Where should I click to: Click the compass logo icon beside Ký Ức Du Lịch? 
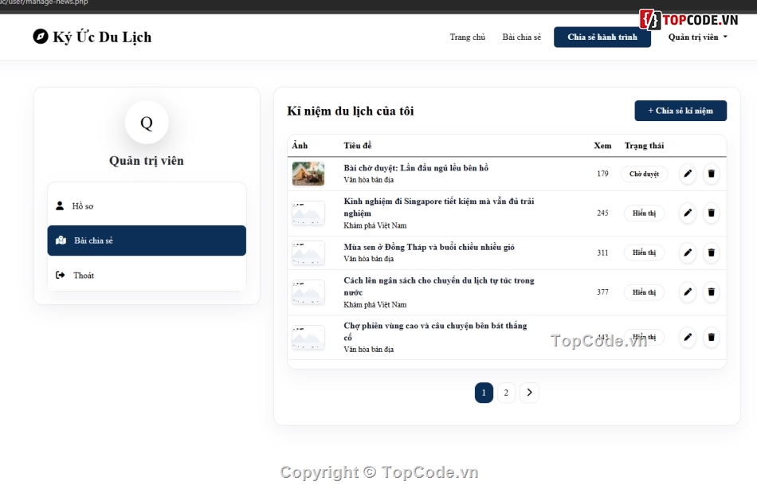point(41,36)
